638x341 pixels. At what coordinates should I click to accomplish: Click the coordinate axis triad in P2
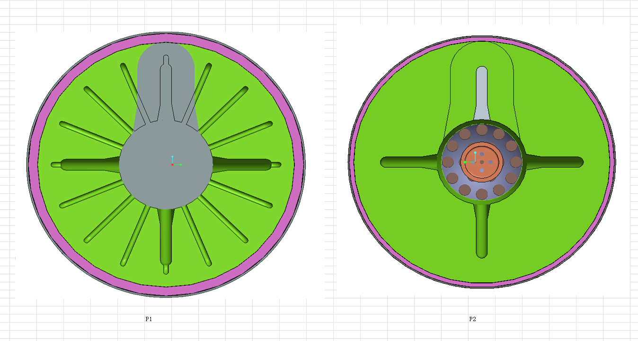471,159
